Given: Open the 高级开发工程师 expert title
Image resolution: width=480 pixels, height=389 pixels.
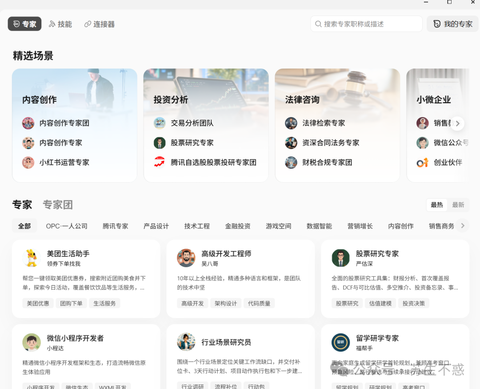Looking at the screenshot, I should click(x=226, y=254).
